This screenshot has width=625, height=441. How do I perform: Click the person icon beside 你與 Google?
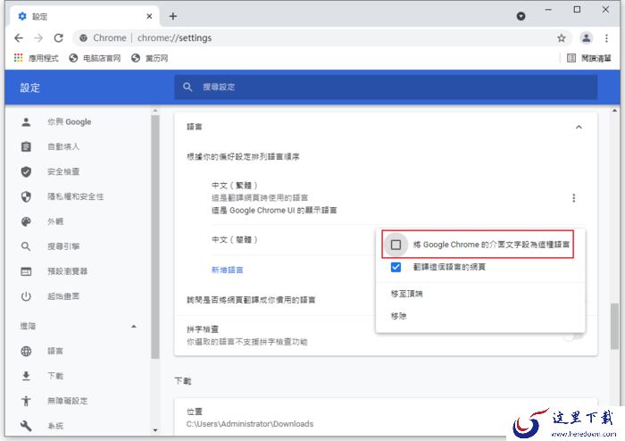point(26,122)
